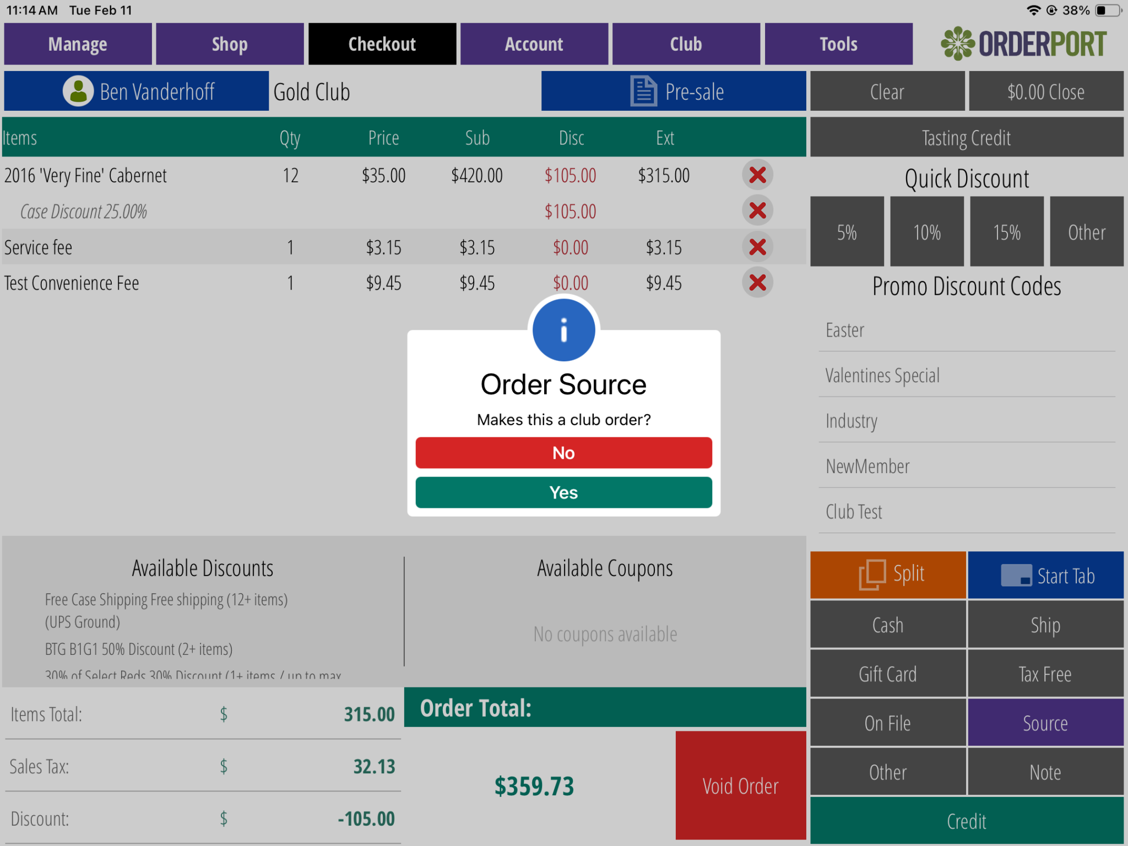Remove the 2016 'Very Fine' Cabernet line item
The height and width of the screenshot is (846, 1128).
[757, 175]
